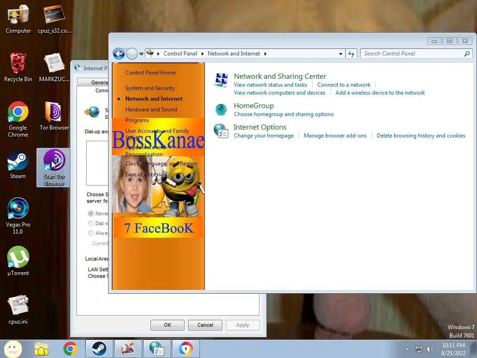The height and width of the screenshot is (358, 477).
Task: Click Control Panel breadcrumb in address bar
Action: pyautogui.click(x=180, y=54)
